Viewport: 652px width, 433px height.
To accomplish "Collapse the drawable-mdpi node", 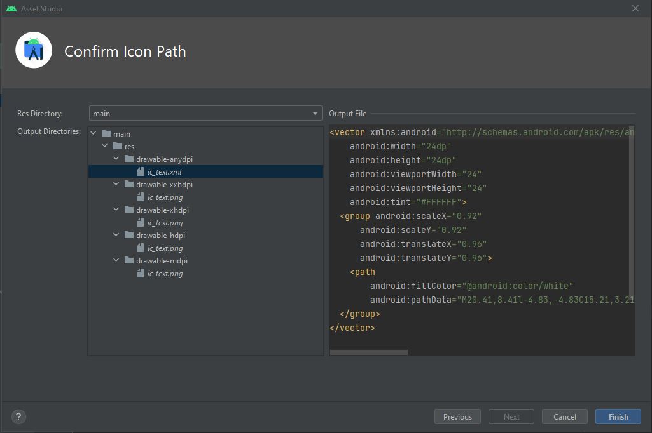I will [116, 260].
